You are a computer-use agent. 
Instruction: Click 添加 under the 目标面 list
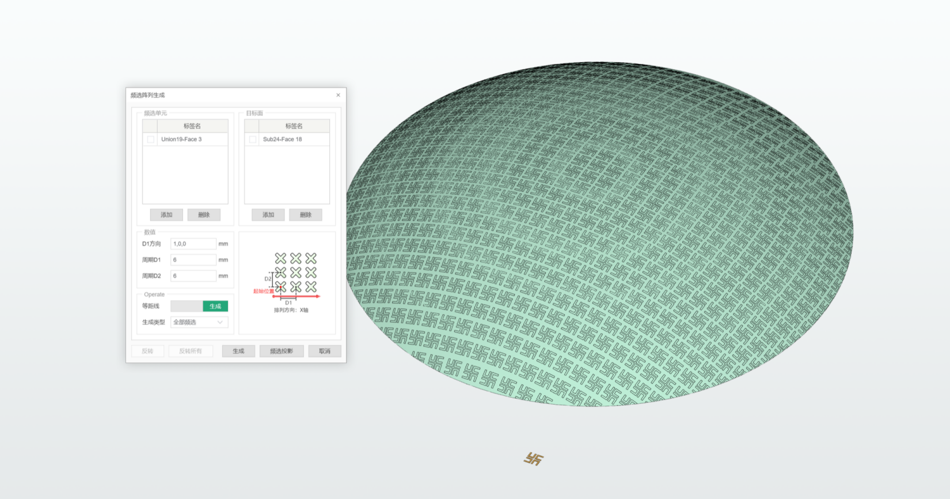tap(268, 215)
